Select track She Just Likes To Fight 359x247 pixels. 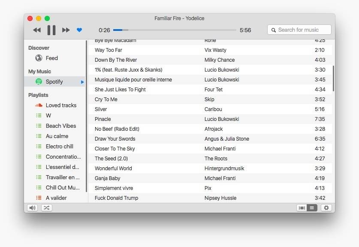pyautogui.click(x=210, y=89)
